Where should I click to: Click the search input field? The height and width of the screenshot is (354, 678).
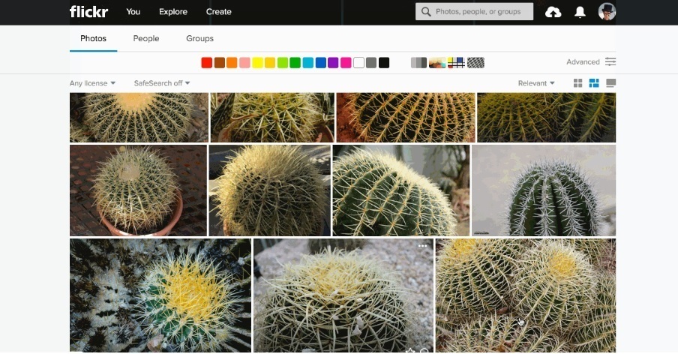[481, 12]
